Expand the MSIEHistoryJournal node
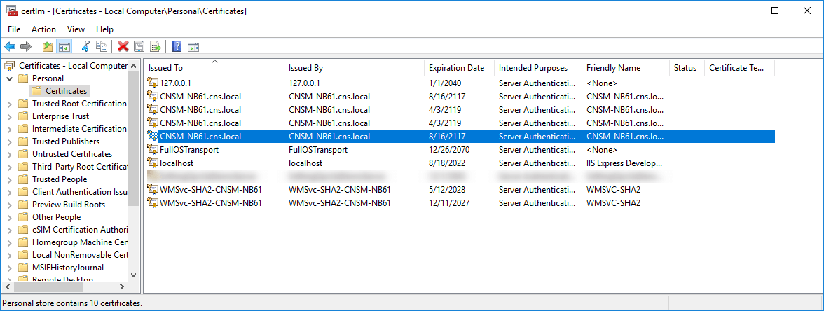Image resolution: width=824 pixels, height=311 pixels. 10,268
